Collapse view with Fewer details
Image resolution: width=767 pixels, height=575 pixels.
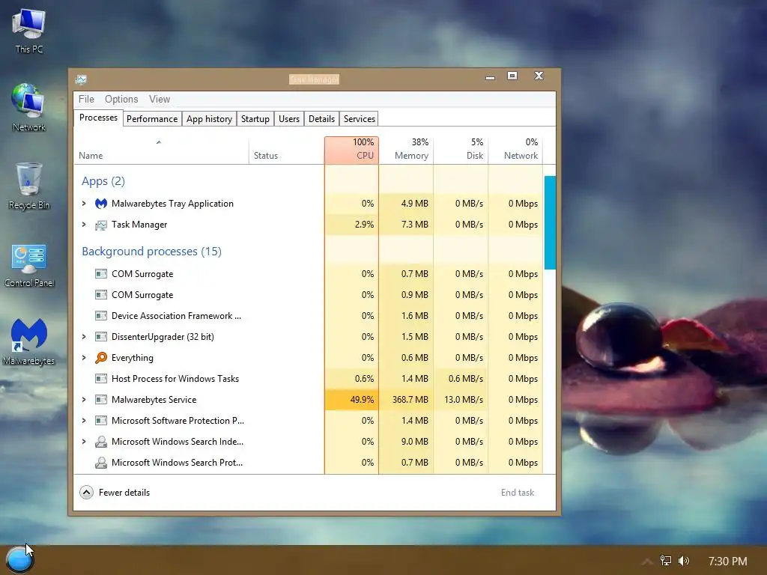(x=115, y=493)
